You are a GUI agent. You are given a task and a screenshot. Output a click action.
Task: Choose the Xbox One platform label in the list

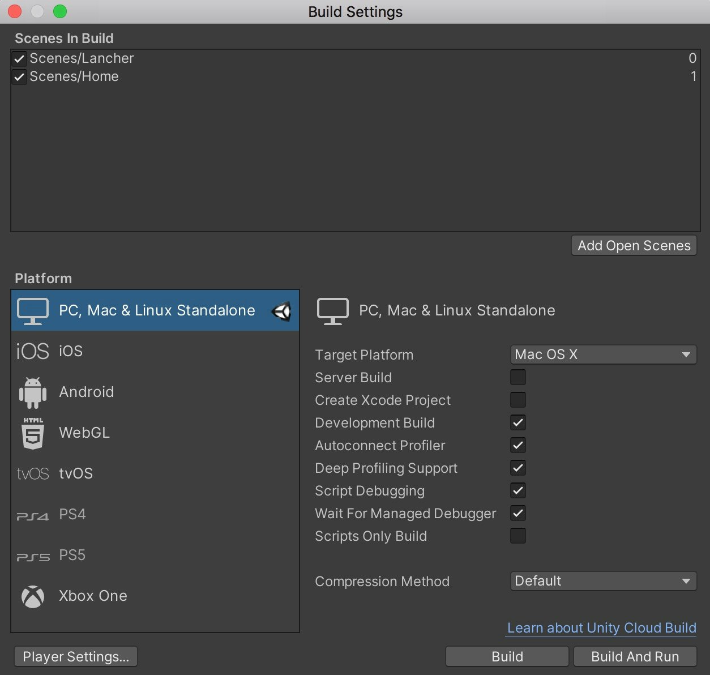click(93, 596)
